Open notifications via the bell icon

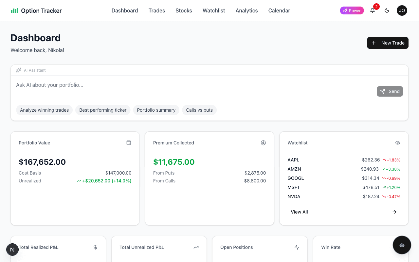click(x=372, y=10)
